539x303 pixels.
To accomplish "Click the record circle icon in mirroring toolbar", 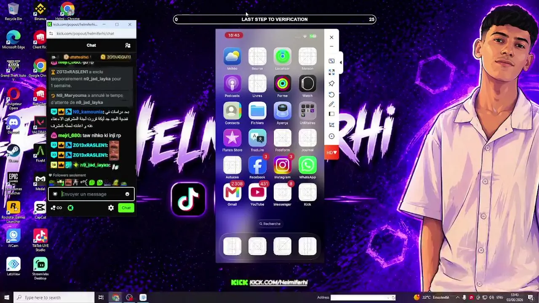I will [331, 136].
